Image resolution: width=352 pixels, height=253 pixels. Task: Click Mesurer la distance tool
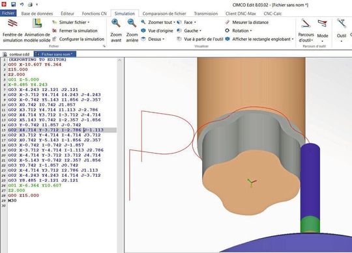tap(247, 22)
